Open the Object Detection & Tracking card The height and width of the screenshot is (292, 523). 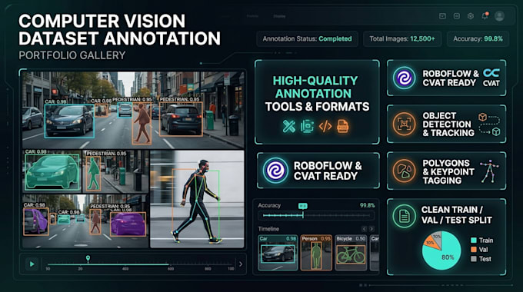[446, 124]
